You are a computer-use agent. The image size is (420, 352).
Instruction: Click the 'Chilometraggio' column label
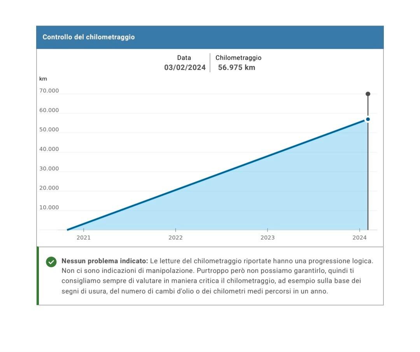pyautogui.click(x=238, y=58)
